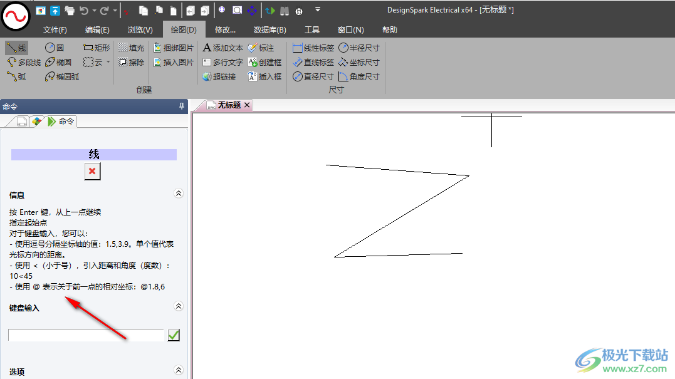Open the 数据库(B) ribbon tab
Image resolution: width=675 pixels, height=379 pixels.
[270, 29]
